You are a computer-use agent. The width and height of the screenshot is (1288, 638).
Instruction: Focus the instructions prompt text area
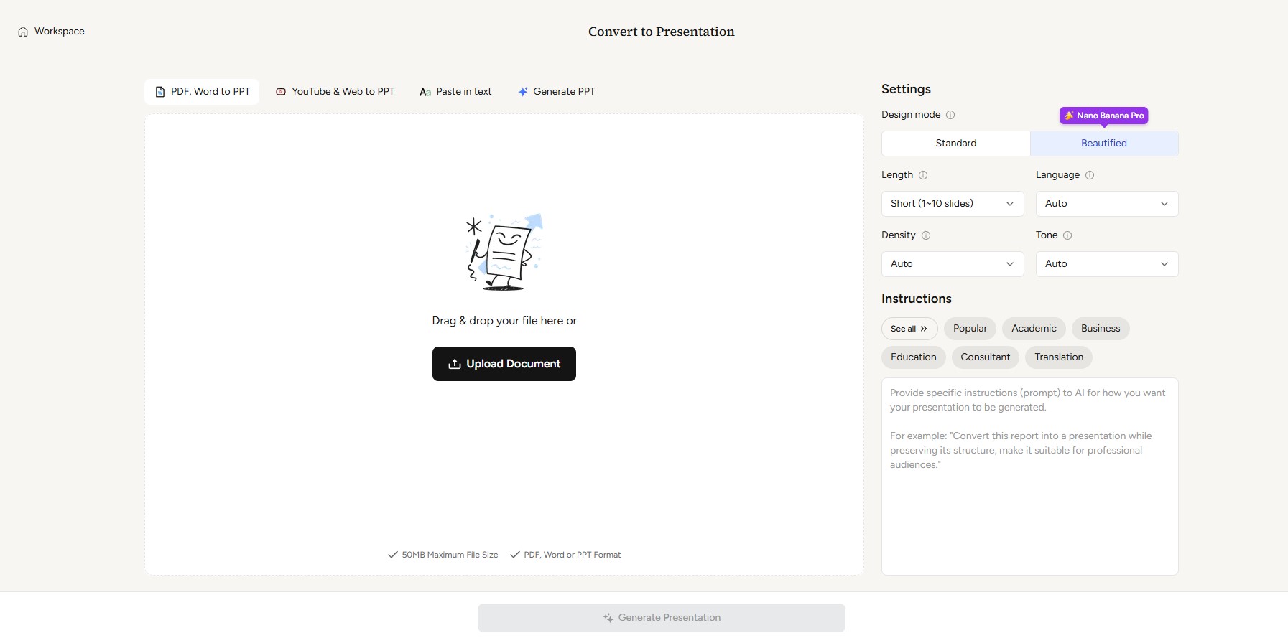point(1030,477)
